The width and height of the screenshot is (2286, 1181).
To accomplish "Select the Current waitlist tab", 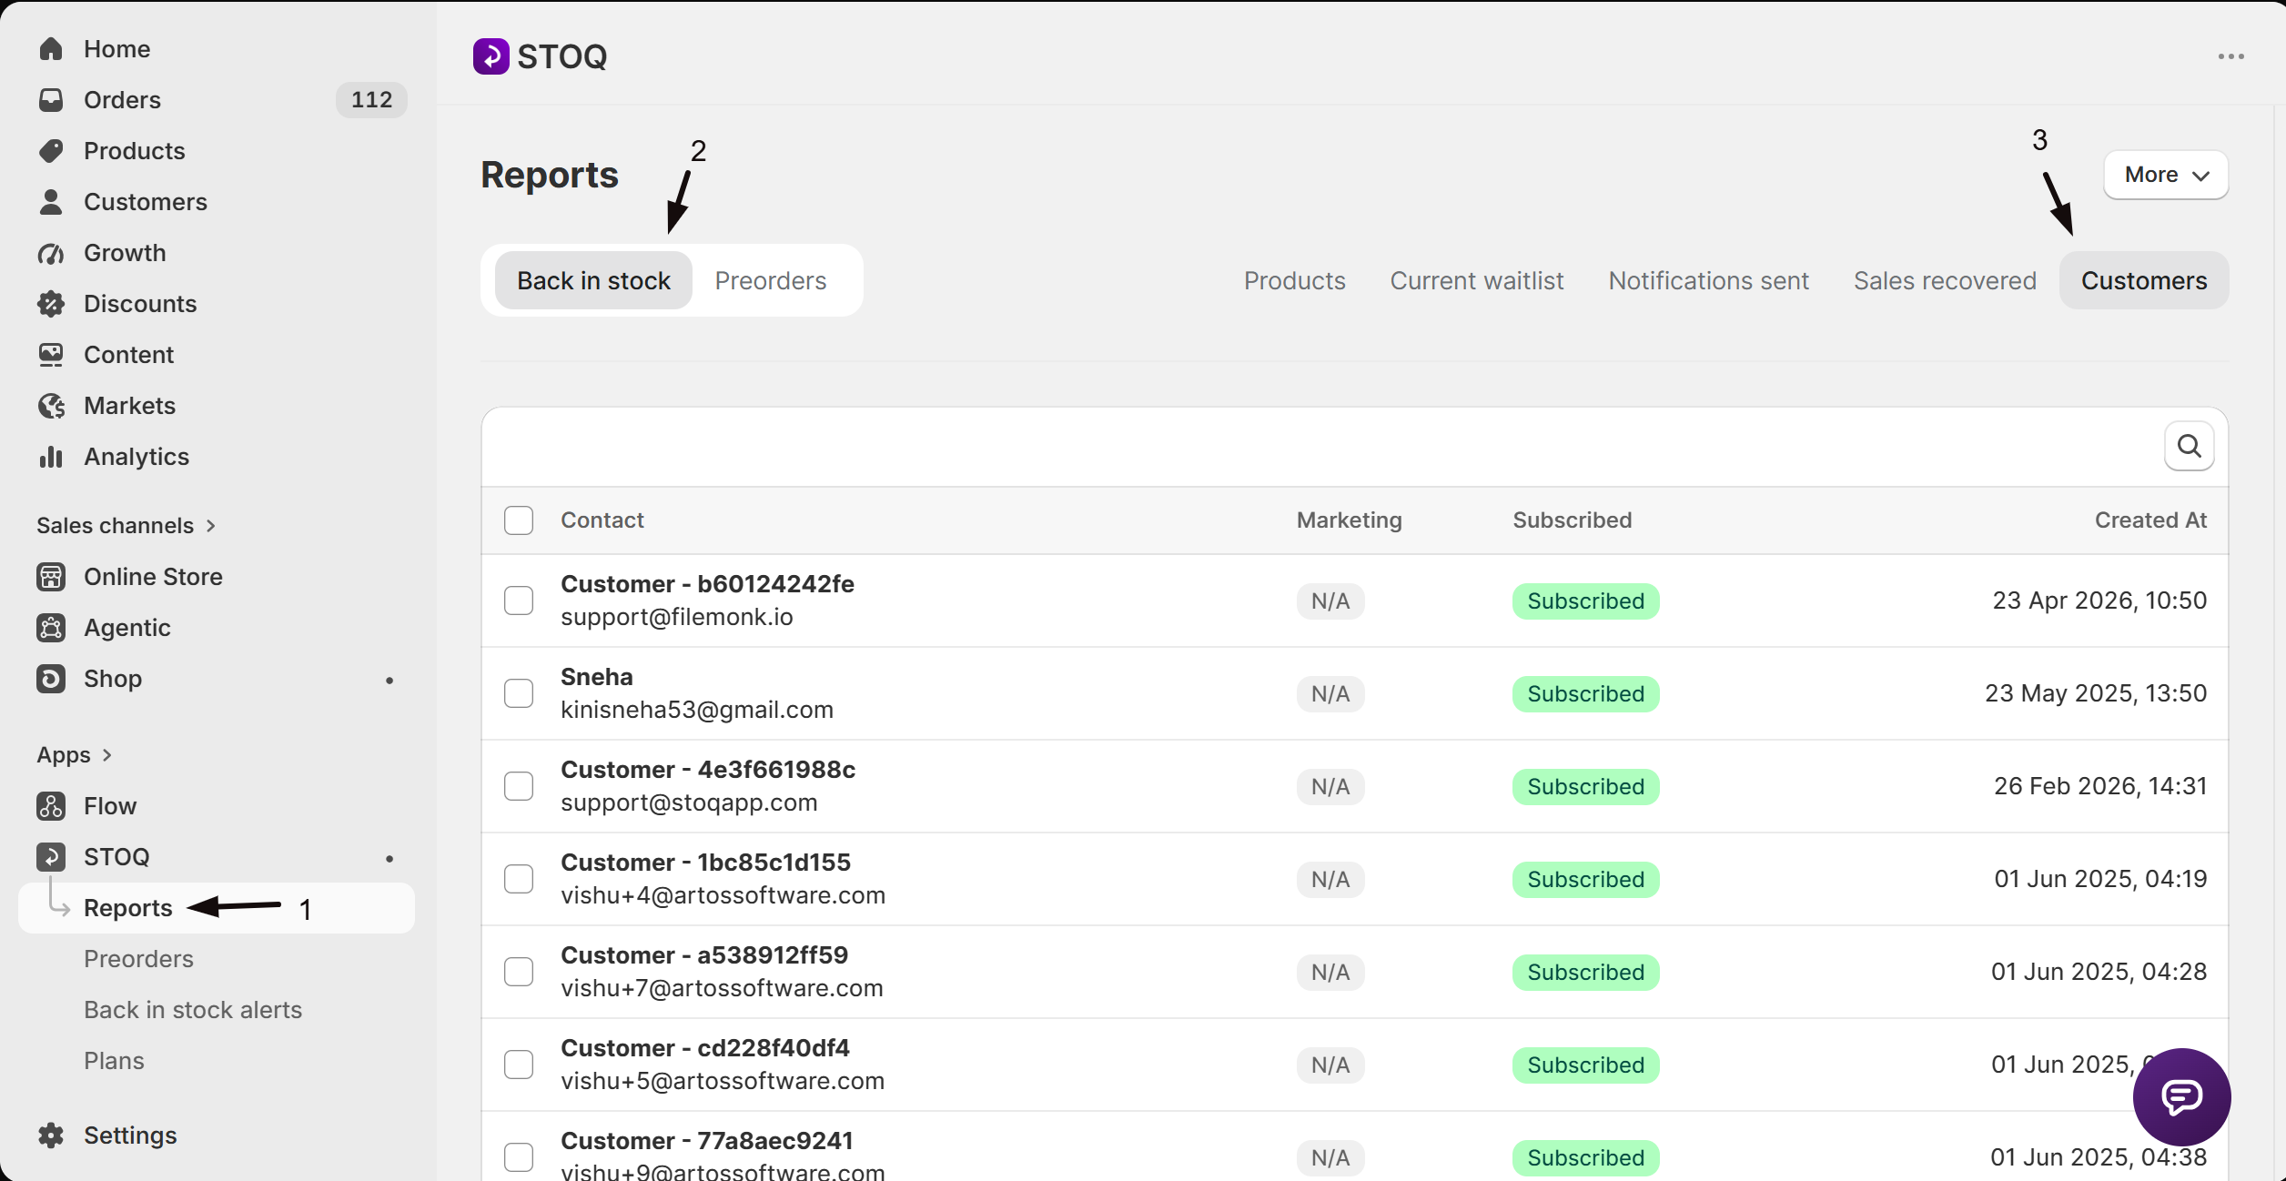I will (x=1476, y=280).
